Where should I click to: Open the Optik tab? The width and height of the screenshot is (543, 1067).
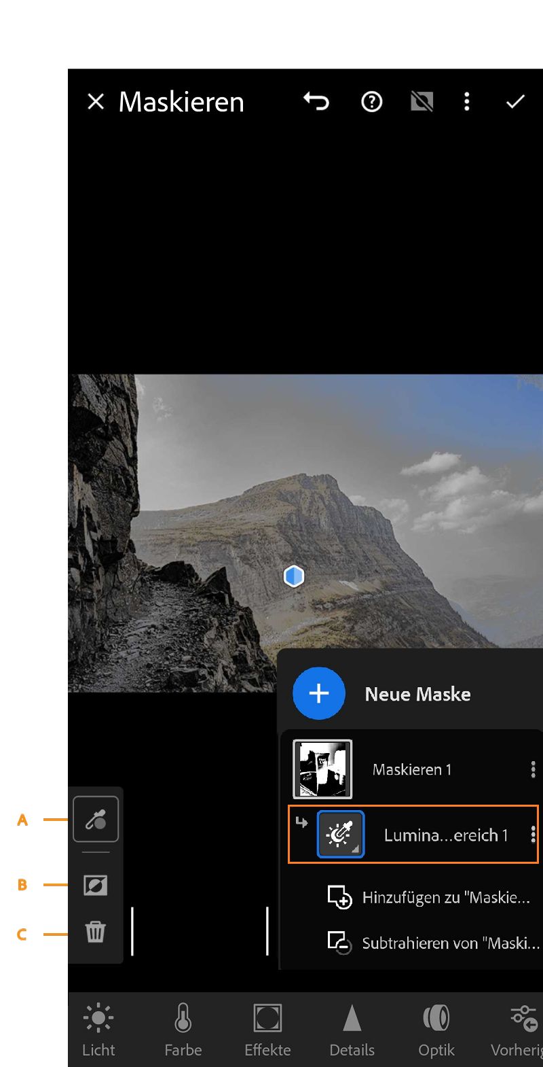[436, 1030]
